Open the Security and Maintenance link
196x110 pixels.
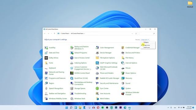[x=109, y=83]
